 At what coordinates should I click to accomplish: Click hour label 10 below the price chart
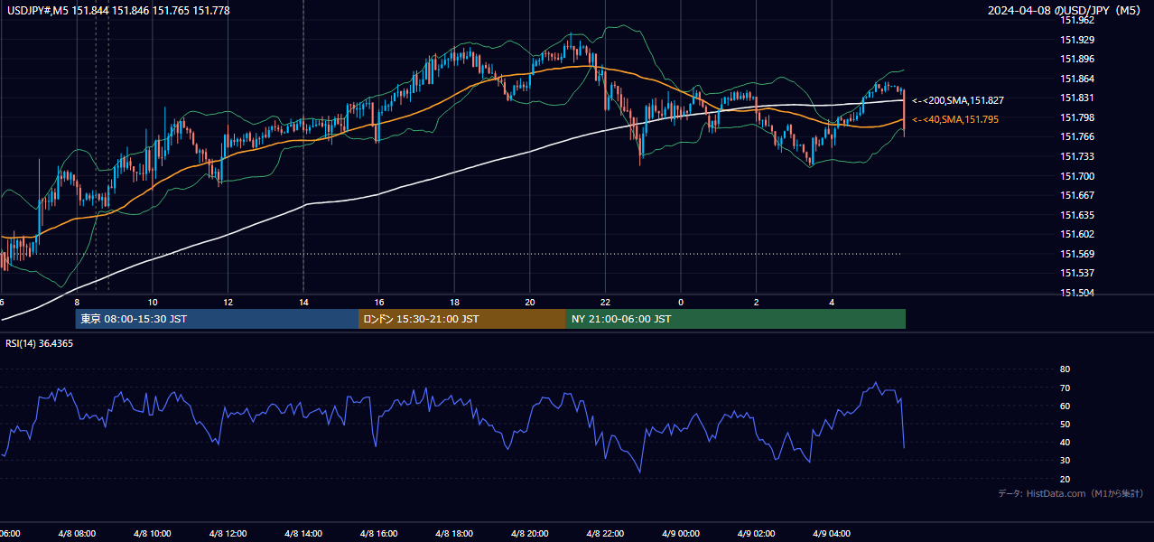[154, 302]
